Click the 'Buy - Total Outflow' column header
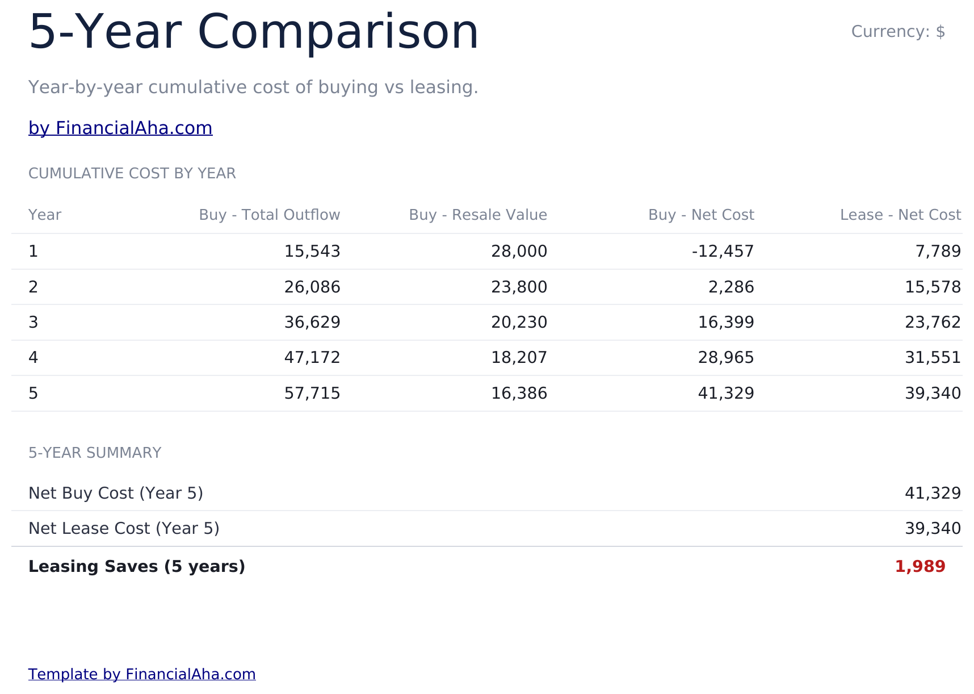This screenshot has width=974, height=694. [270, 215]
